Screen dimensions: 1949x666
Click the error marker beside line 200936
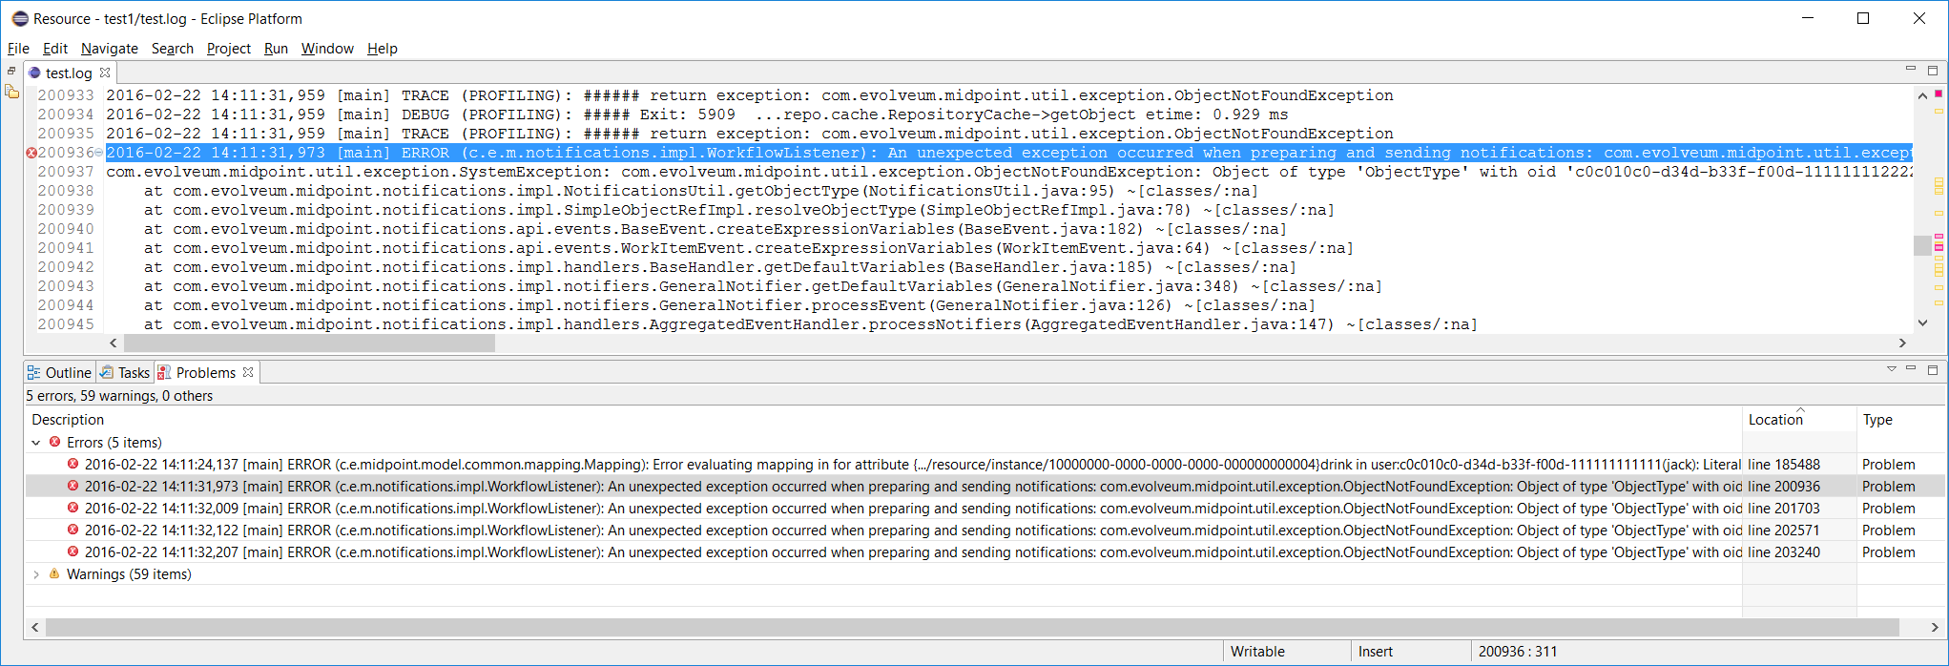(31, 153)
